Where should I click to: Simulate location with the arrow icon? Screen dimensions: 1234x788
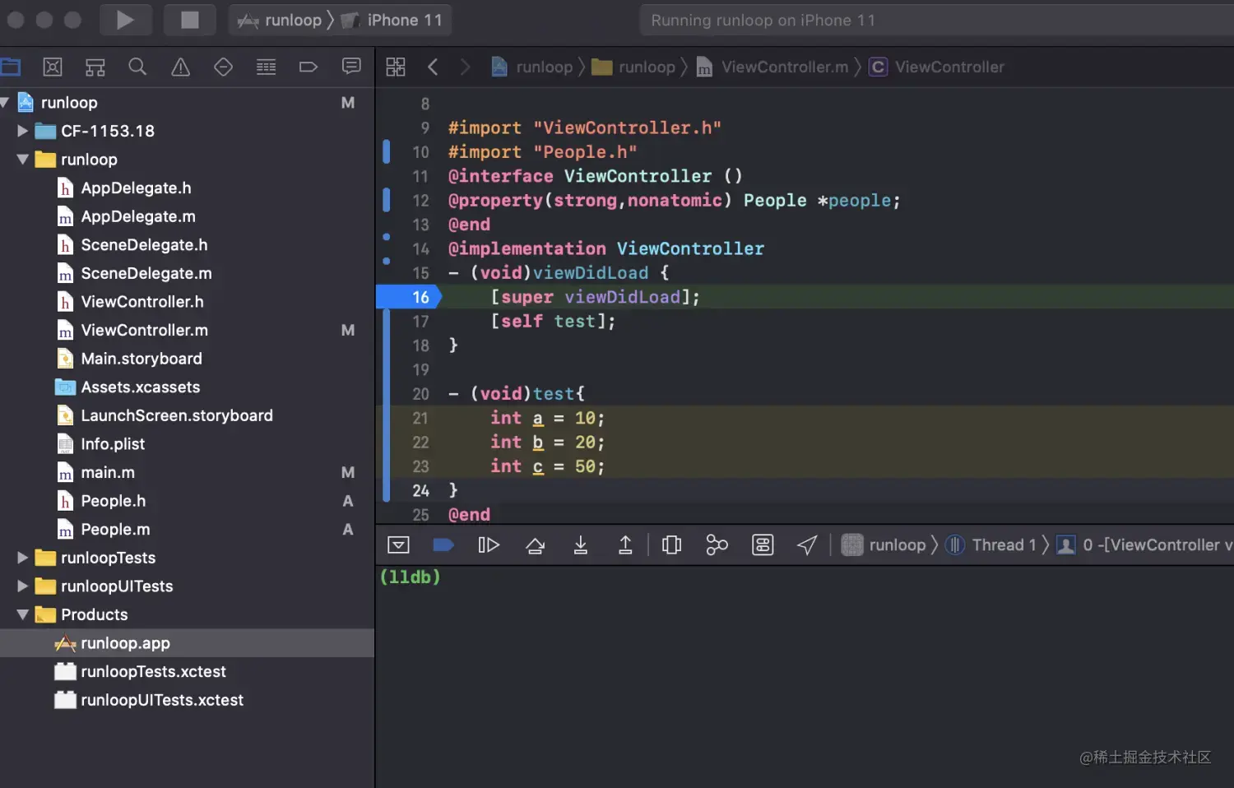807,545
